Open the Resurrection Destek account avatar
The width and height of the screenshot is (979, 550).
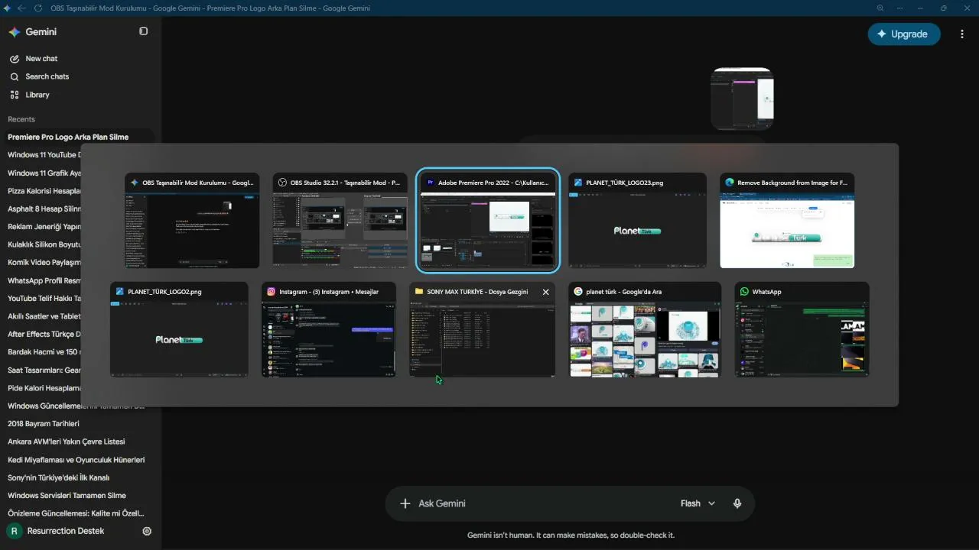(14, 531)
